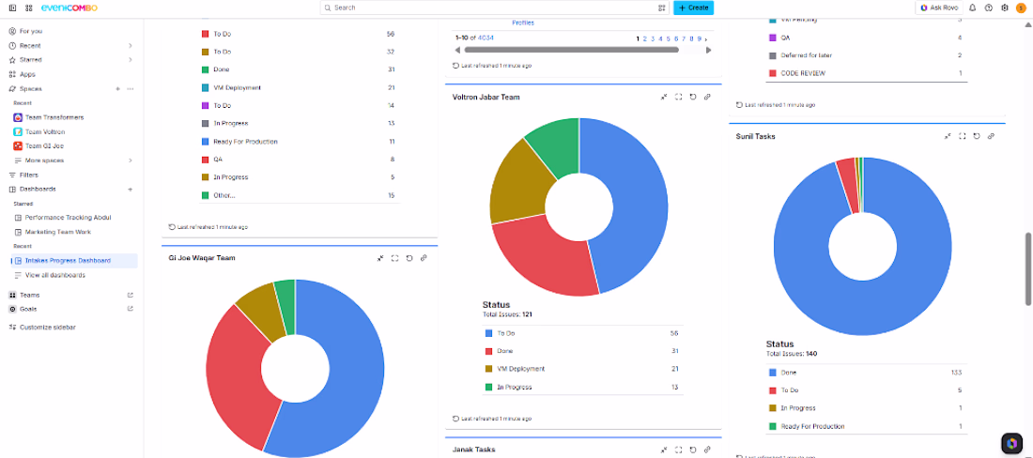Open the Rovo chat floating icon

tap(1011, 444)
